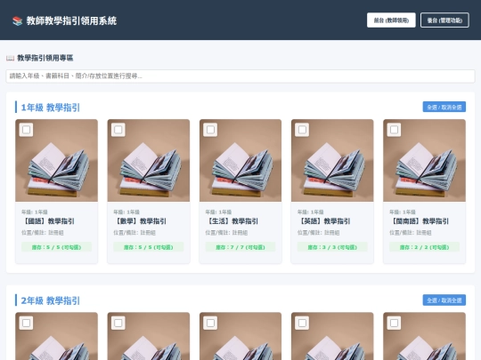481x360 pixels.
Task: Check the 1年級【生活】教學指引 checkbox
Action: 210,130
